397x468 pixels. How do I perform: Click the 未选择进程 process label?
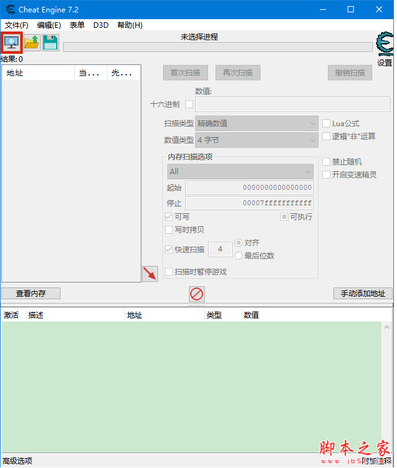pyautogui.click(x=199, y=37)
